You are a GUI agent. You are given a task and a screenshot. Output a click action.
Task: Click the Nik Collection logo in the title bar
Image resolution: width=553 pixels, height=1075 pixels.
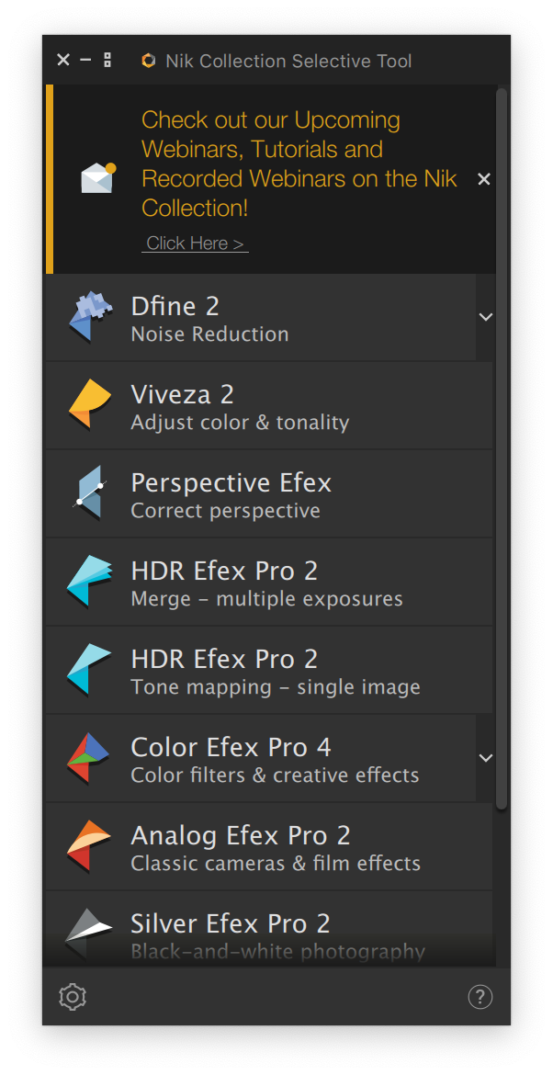[148, 60]
